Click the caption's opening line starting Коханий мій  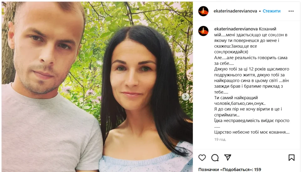coord(251,32)
